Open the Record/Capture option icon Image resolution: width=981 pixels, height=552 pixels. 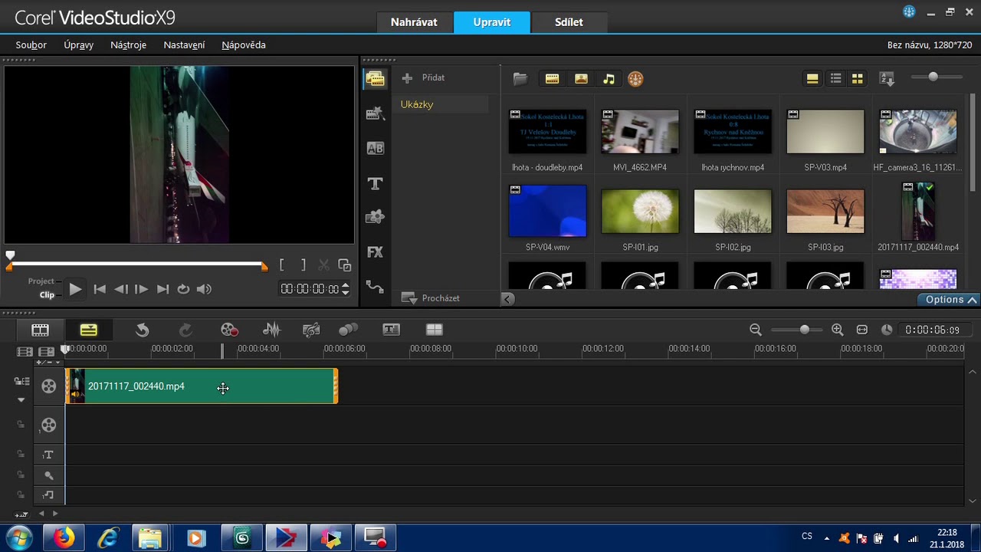pyautogui.click(x=229, y=330)
